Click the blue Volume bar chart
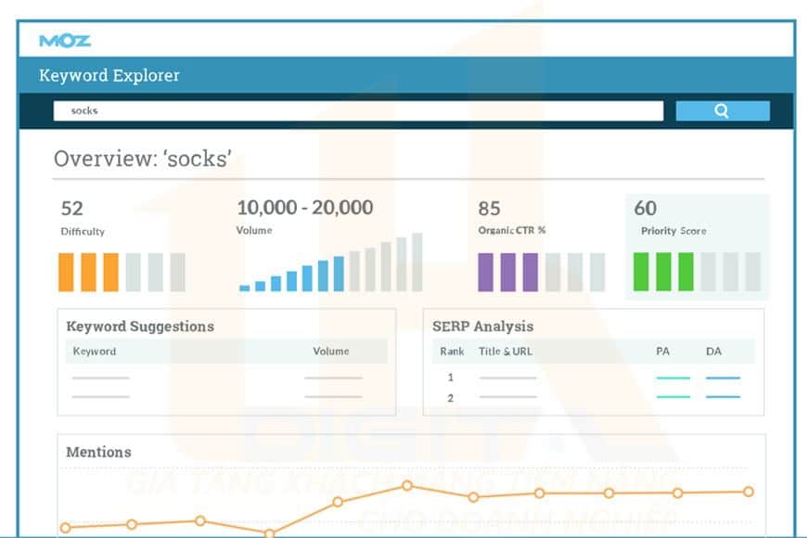The image size is (807, 538). point(331,263)
